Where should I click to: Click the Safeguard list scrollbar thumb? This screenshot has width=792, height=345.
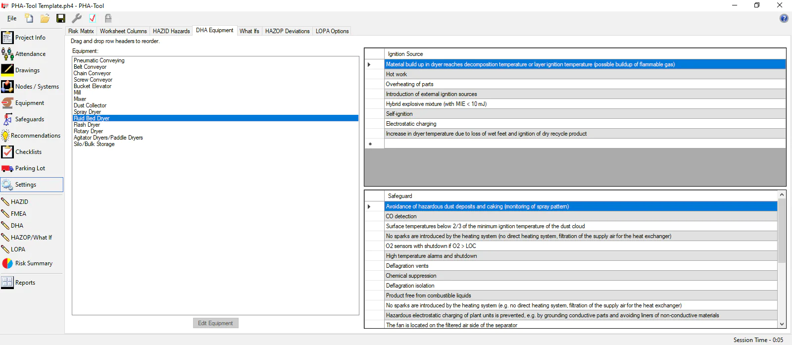(x=782, y=231)
